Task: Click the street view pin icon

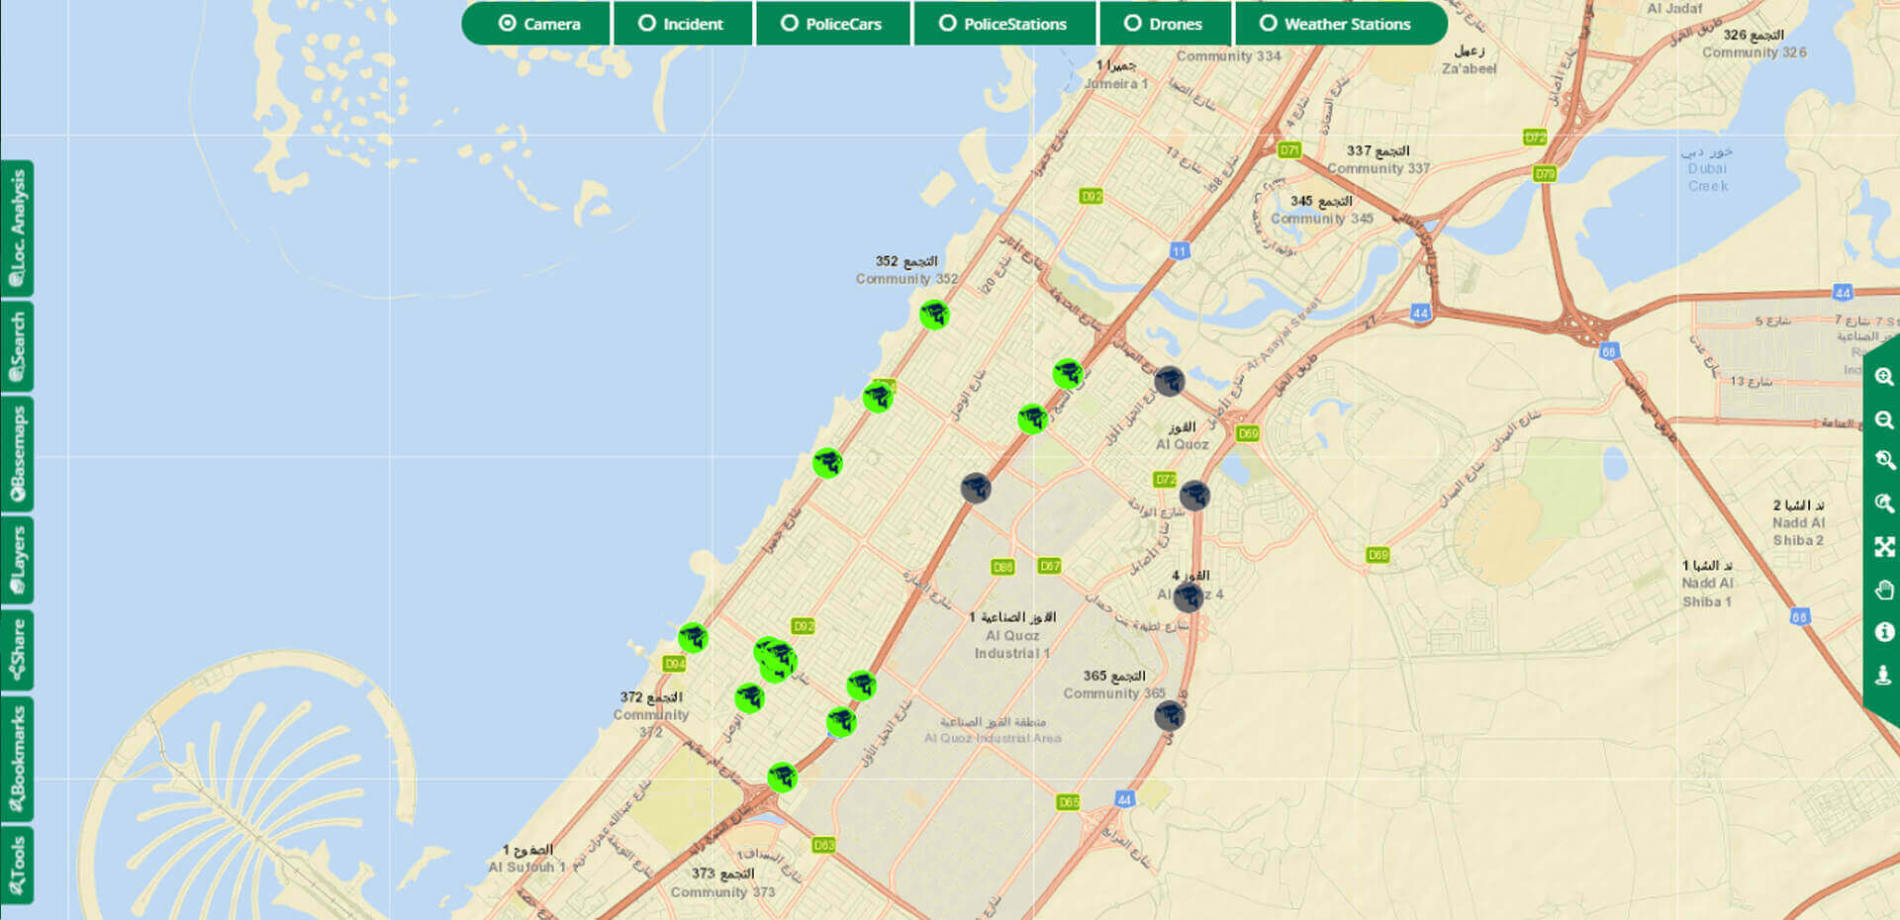Action: [x=1883, y=675]
